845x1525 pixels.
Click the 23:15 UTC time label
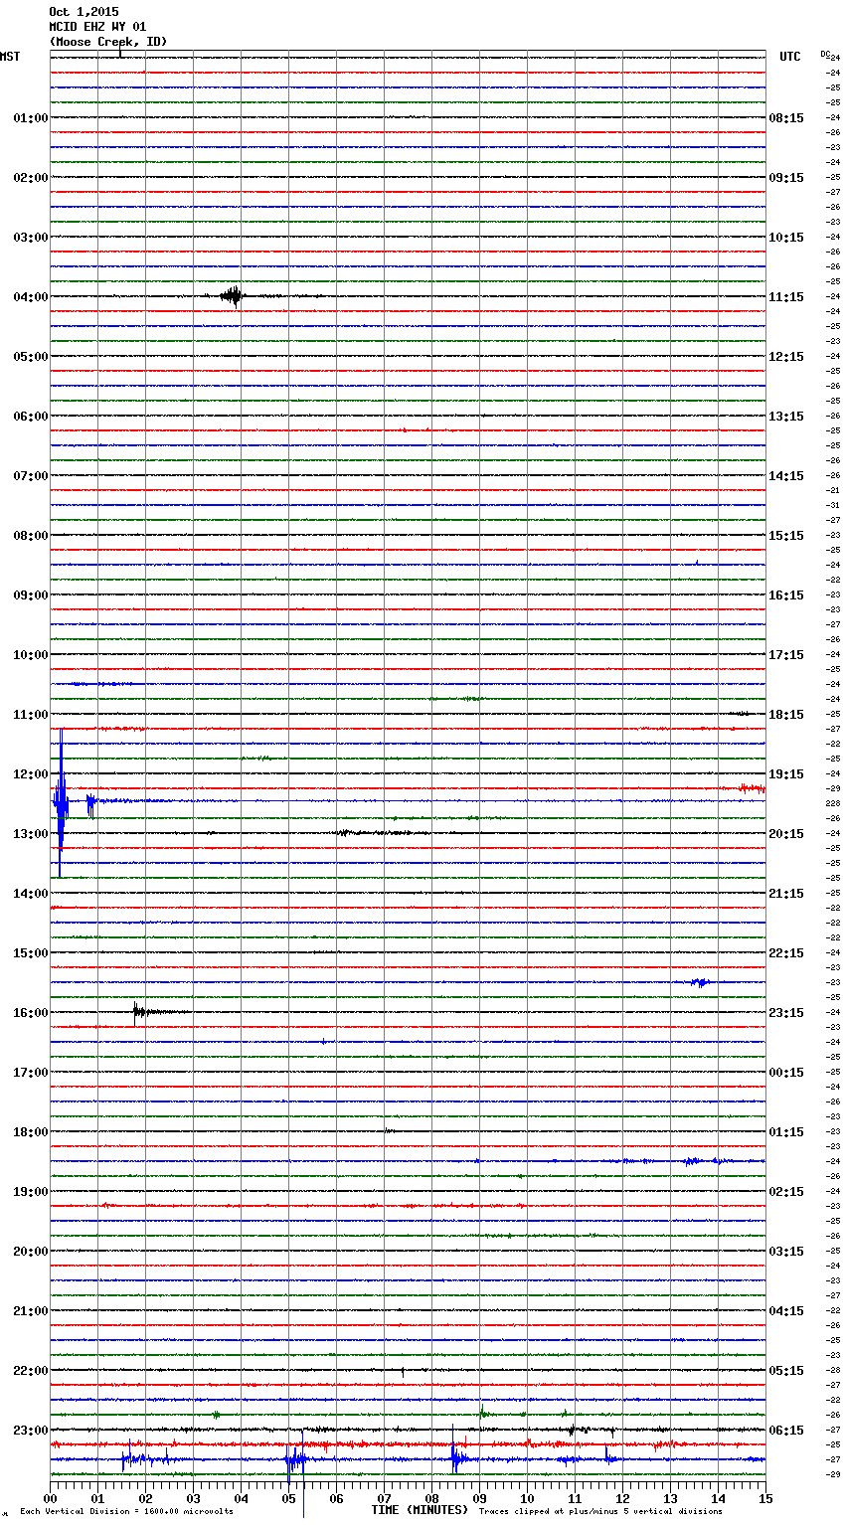[786, 1013]
